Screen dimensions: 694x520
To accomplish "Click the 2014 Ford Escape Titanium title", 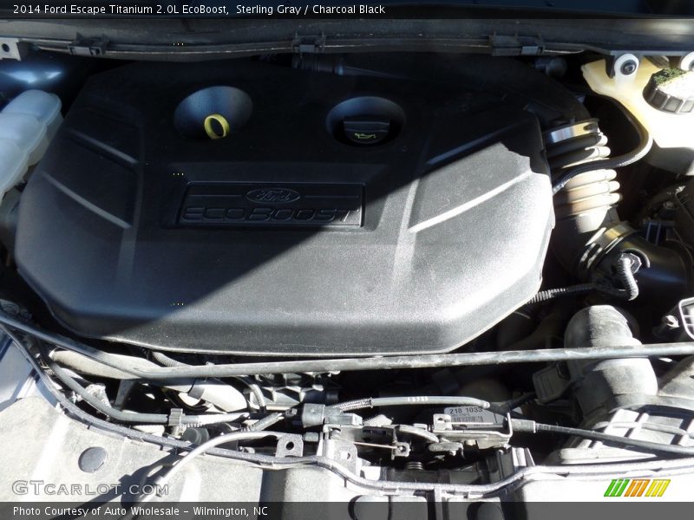I will click(x=120, y=10).
